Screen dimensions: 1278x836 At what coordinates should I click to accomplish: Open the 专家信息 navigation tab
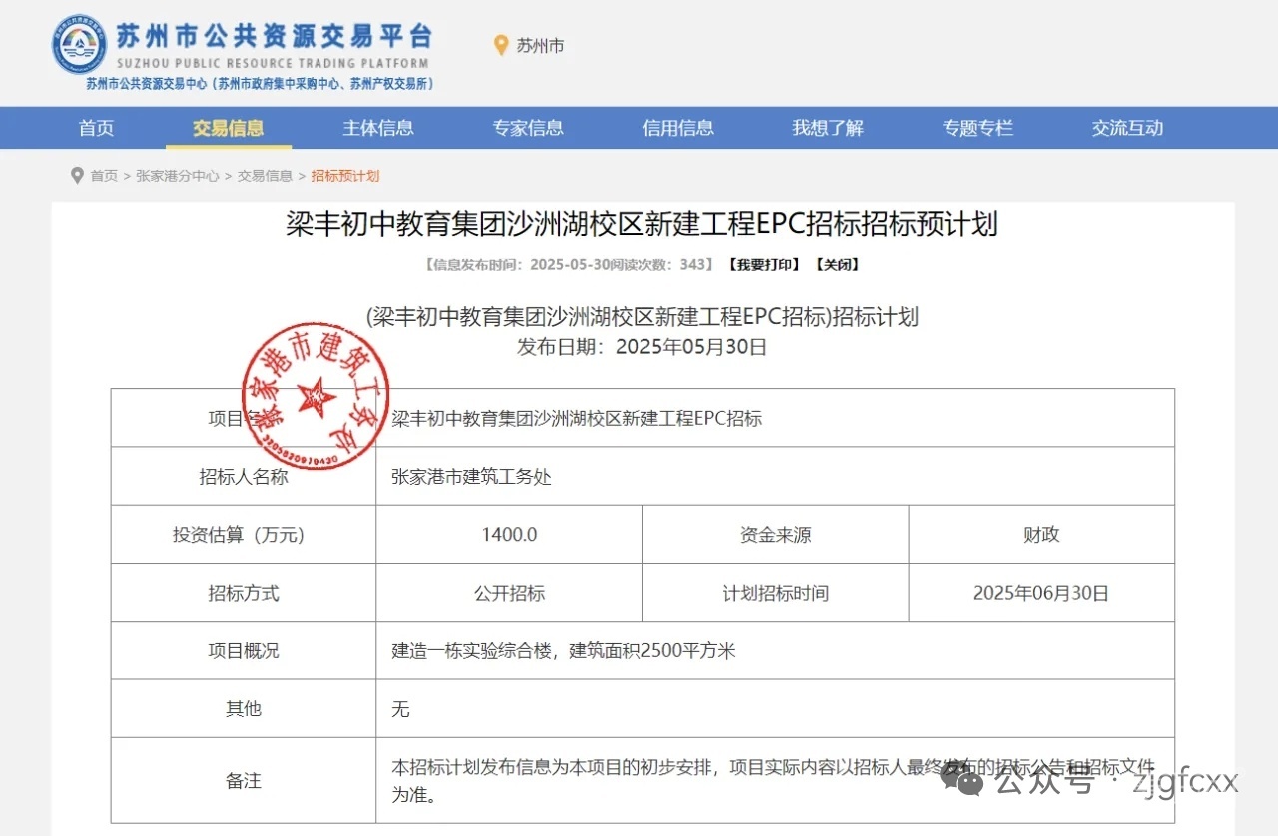click(x=528, y=128)
